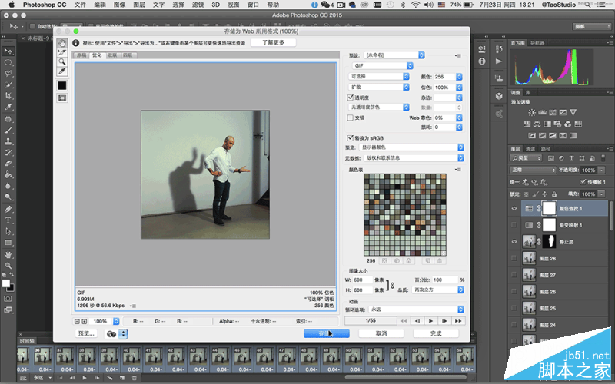Select the Elliptical Marquee tool in main toolbar
The width and height of the screenshot is (615, 384).
8,62
